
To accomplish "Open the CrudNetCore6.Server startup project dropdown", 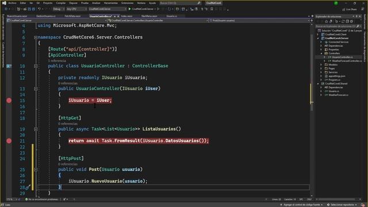I will (108, 9).
